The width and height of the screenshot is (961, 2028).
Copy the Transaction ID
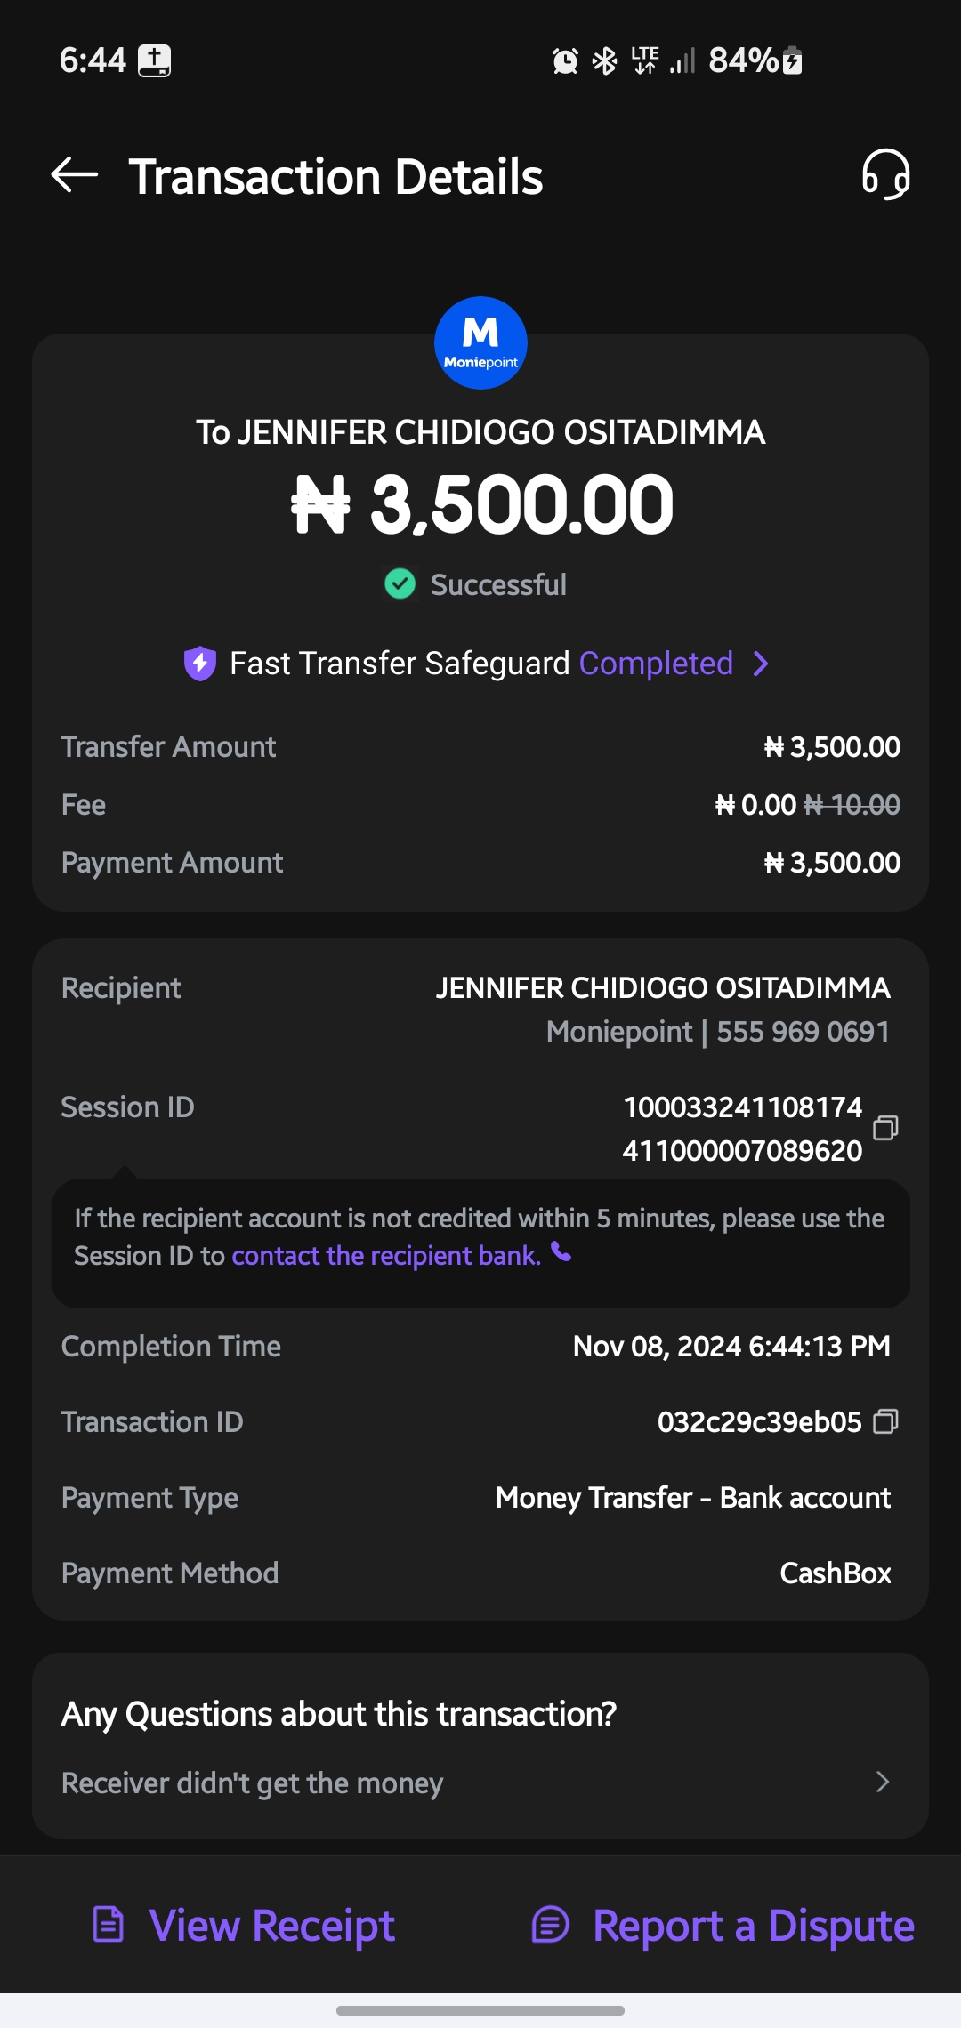coord(885,1421)
